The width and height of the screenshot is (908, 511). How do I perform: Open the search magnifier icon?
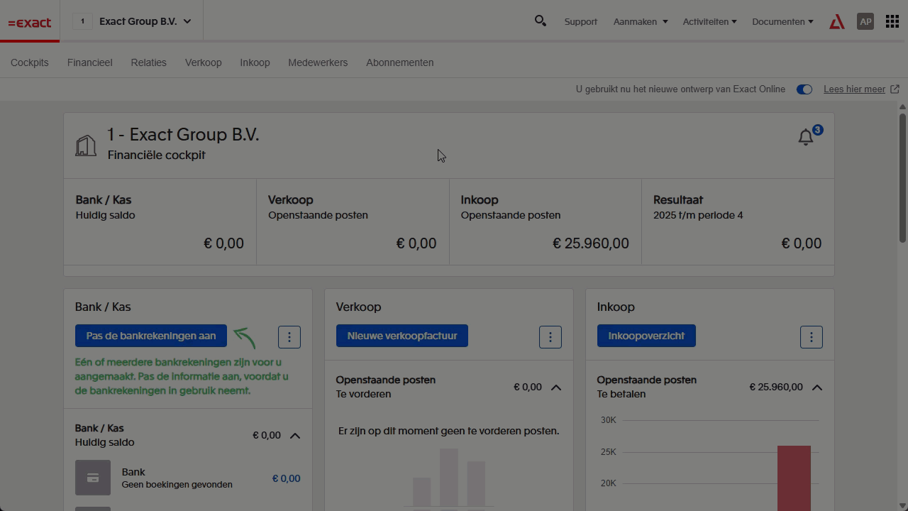tap(541, 21)
